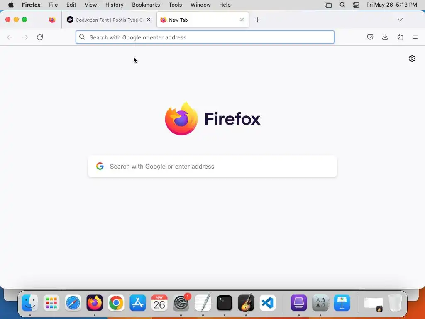Open the Bookmarks menu
Screen dimensions: 425x319
[x=146, y=5]
